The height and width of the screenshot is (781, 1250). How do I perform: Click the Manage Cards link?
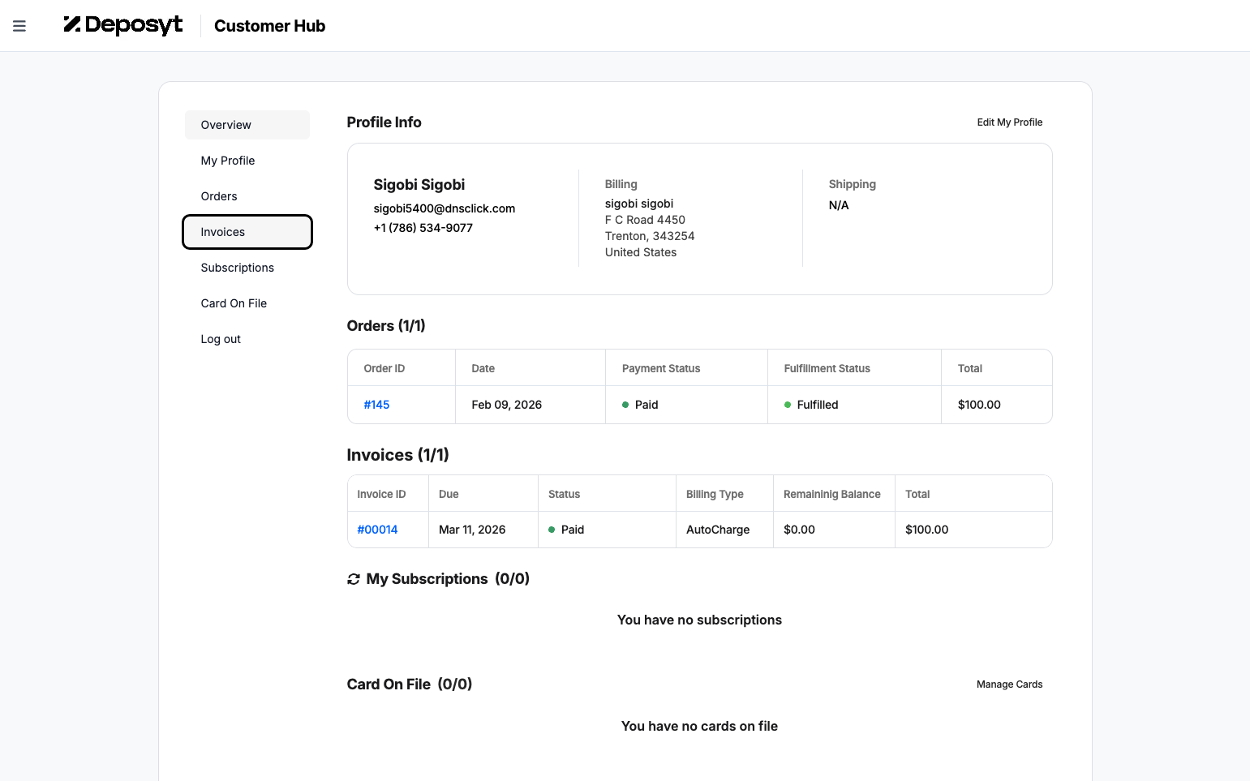tap(1010, 684)
